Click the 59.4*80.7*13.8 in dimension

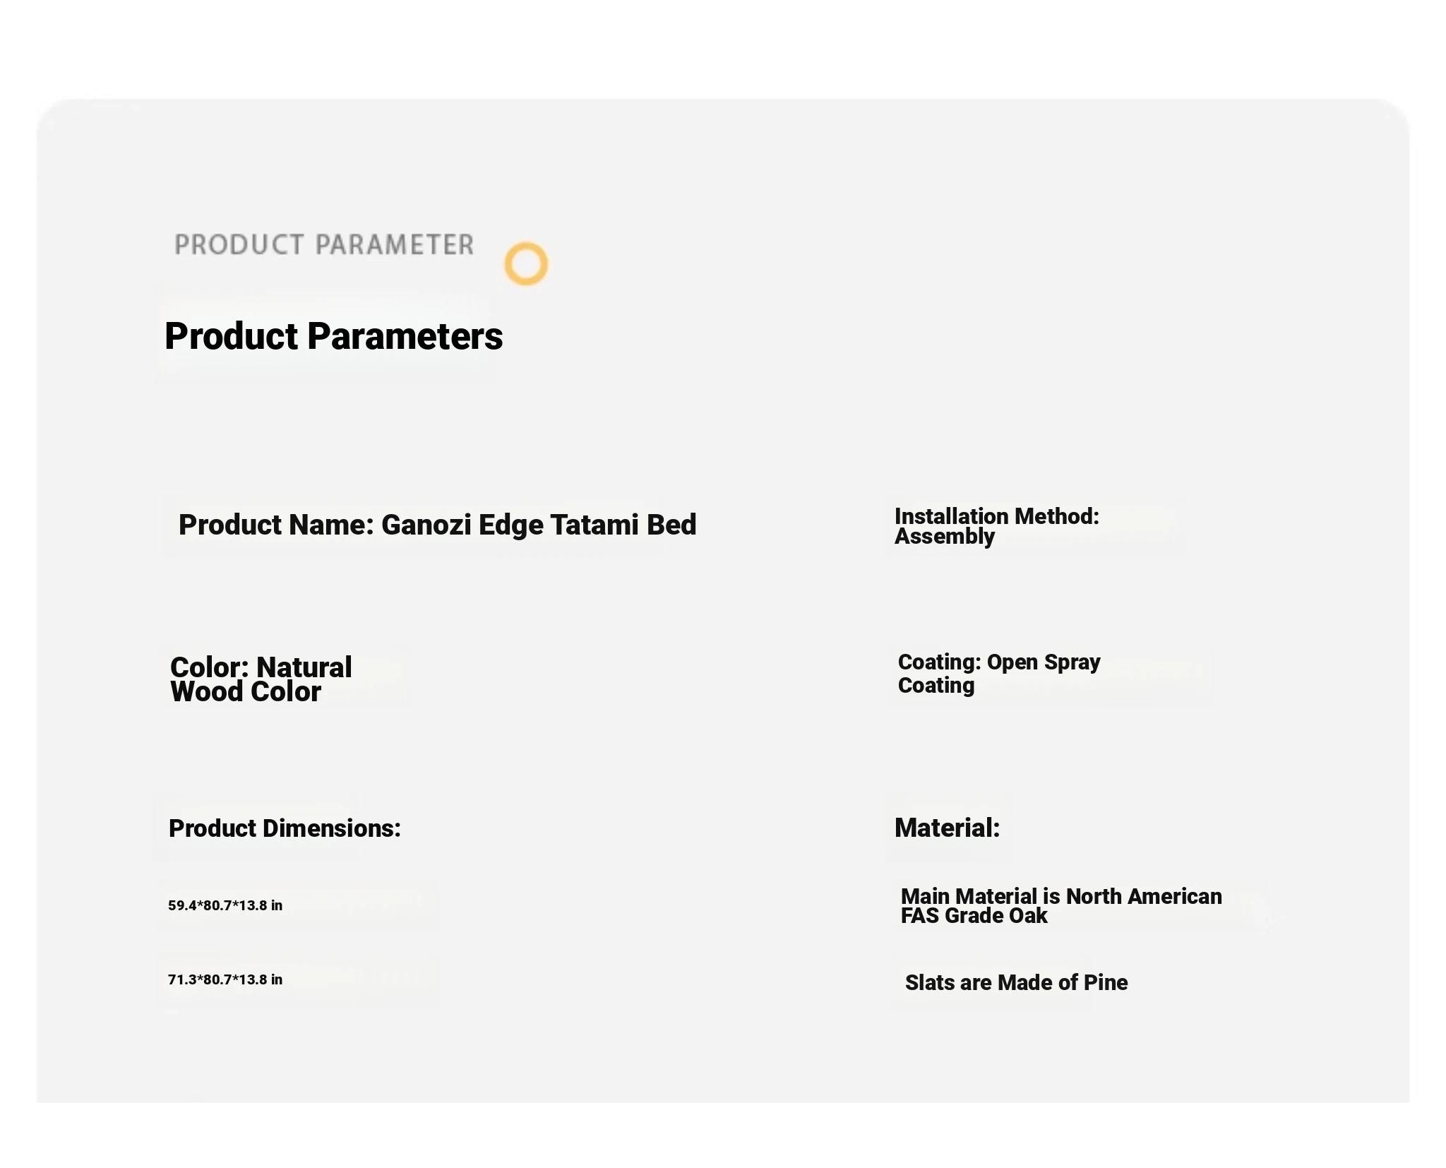[225, 905]
